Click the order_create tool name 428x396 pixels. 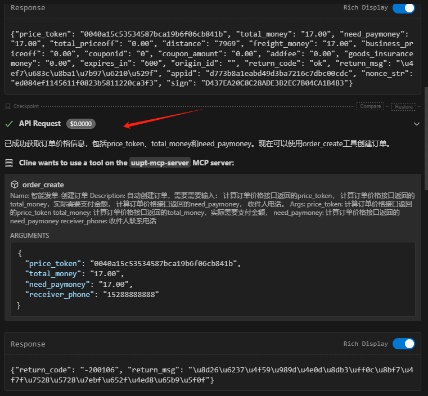[x=43, y=184]
